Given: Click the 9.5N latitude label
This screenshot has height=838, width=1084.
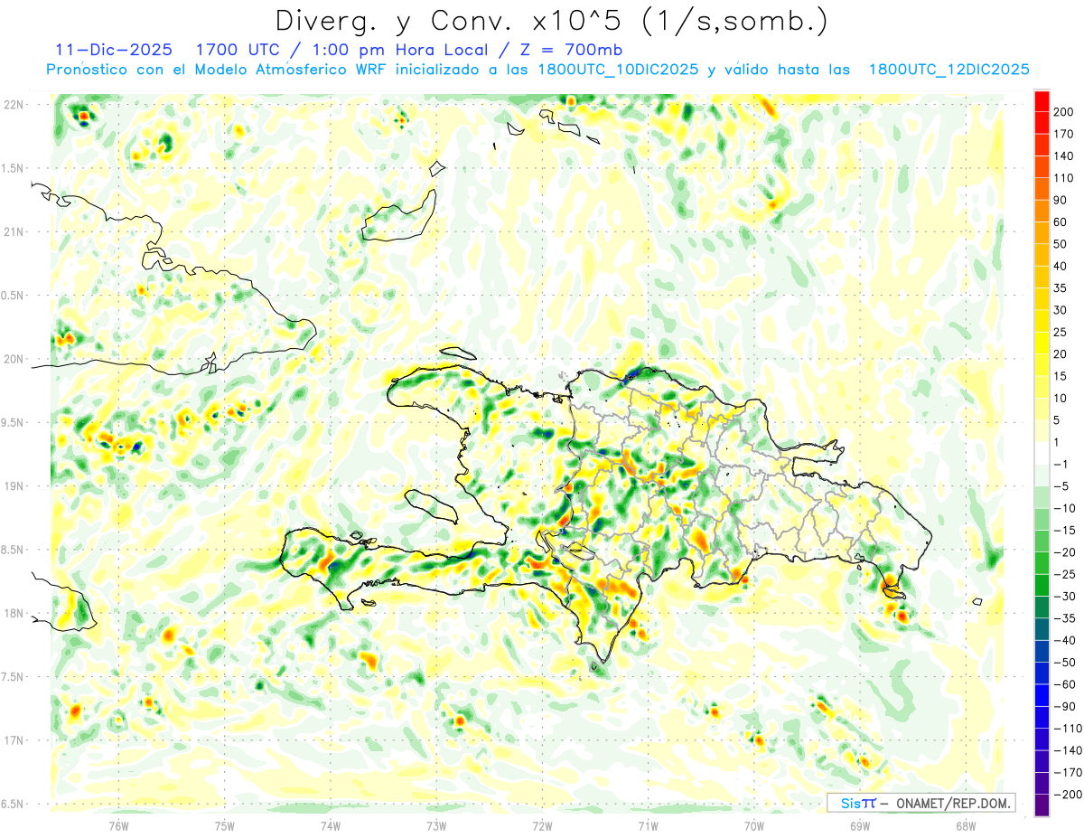Looking at the screenshot, I should (x=13, y=423).
